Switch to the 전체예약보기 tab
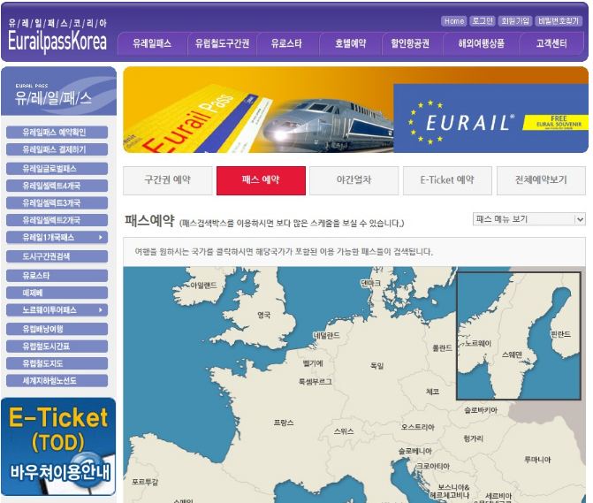593x503 pixels. [541, 180]
